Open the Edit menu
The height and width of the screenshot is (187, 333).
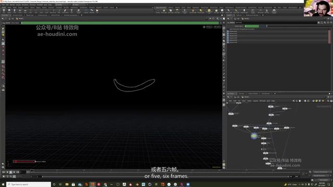[x=7, y=5]
